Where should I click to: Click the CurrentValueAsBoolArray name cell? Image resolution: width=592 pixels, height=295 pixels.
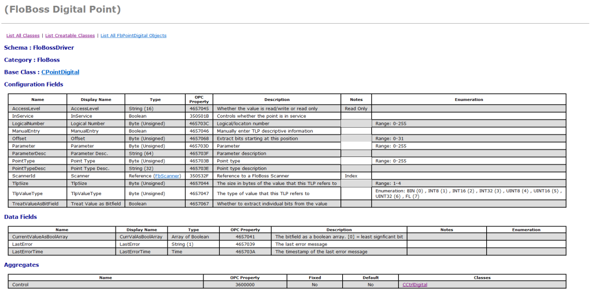coord(62,237)
